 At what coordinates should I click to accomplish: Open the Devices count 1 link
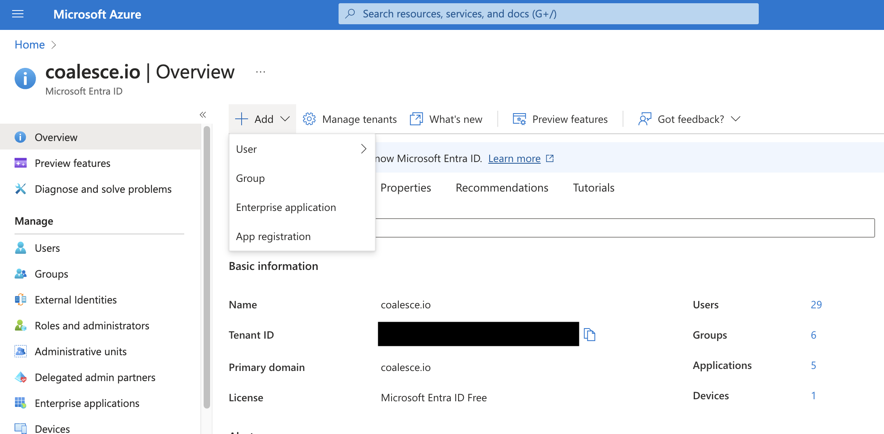tap(813, 395)
